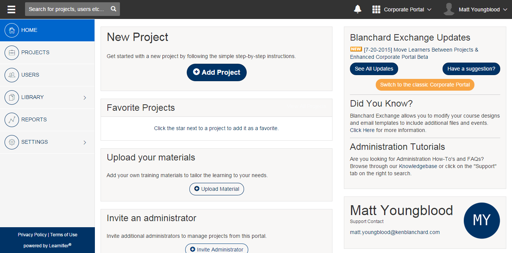512x253 pixels.
Task: Click the Corporate Portal grid icon
Action: click(x=376, y=9)
